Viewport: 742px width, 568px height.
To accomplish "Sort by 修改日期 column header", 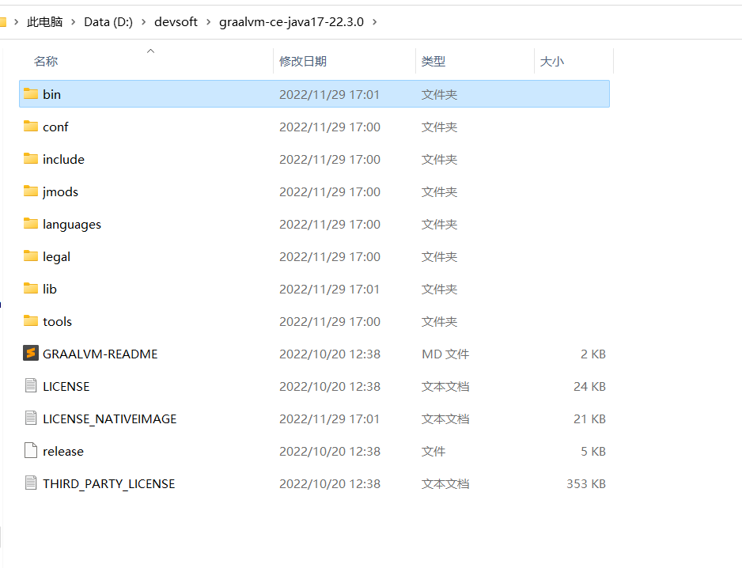I will 303,61.
